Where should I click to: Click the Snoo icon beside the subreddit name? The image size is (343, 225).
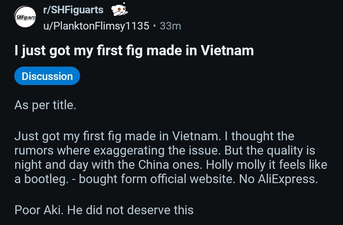point(119,10)
